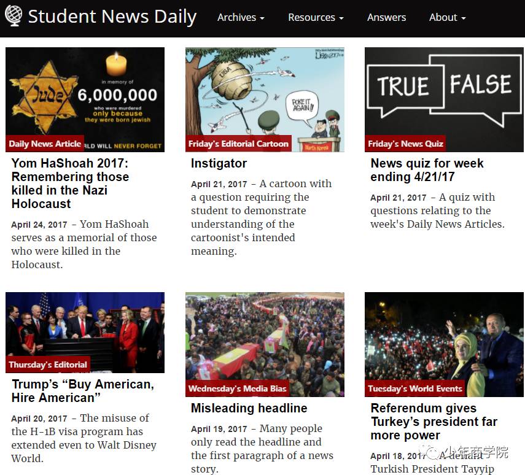Viewport: 525px width, 475px height.
Task: Select the Thursday's Editorial category label
Action: tap(48, 365)
